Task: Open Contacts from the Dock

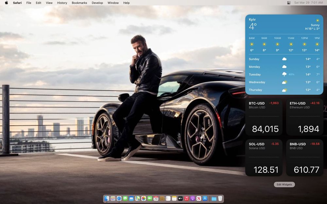Action: click(x=162, y=198)
